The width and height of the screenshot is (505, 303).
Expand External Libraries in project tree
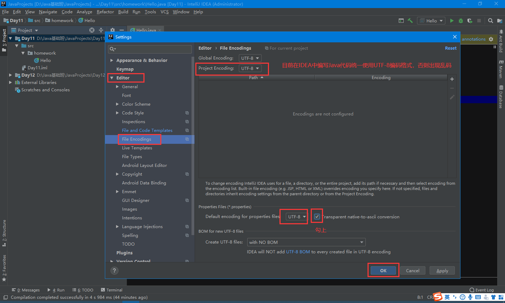click(11, 82)
